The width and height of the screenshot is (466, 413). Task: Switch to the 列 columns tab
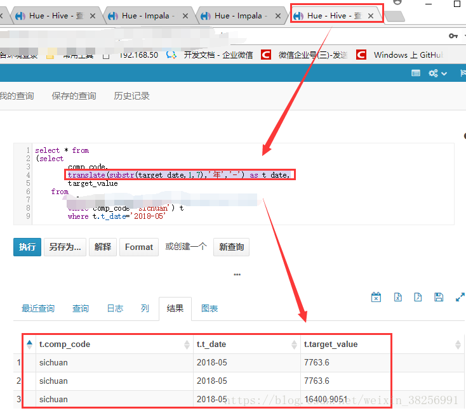click(x=145, y=308)
